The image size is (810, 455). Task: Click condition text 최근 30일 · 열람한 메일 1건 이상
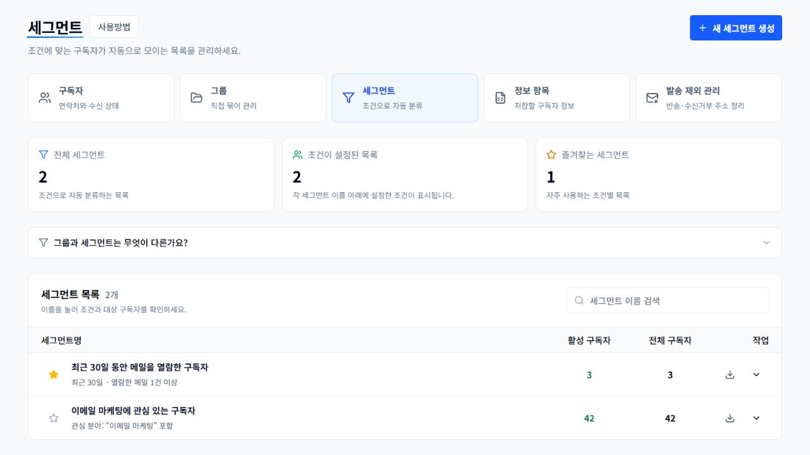point(125,382)
